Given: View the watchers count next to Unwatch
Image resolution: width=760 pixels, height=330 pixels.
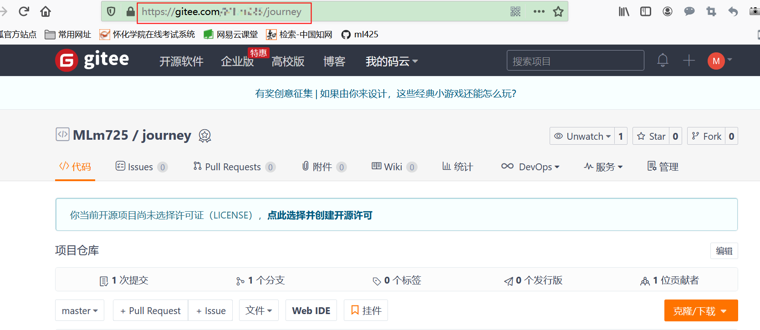Looking at the screenshot, I should (x=621, y=136).
